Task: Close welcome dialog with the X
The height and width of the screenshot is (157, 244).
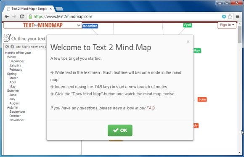Action: [x=188, y=42]
